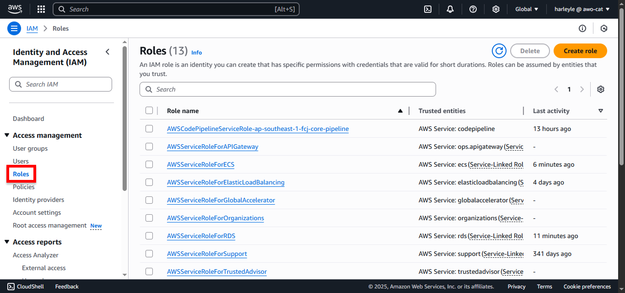Open Policies in the sidebar

24,187
